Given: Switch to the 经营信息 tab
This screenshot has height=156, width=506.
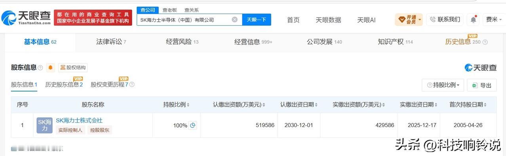Looking at the screenshot, I should coord(253,42).
